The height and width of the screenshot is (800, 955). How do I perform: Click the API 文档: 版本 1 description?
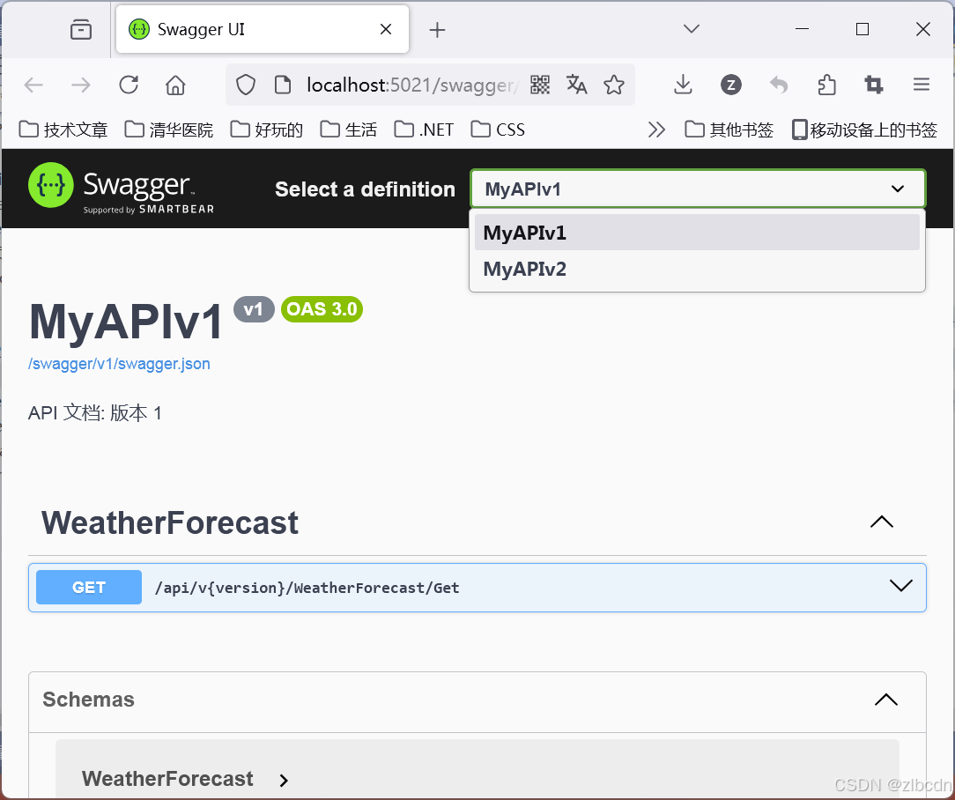coord(95,413)
